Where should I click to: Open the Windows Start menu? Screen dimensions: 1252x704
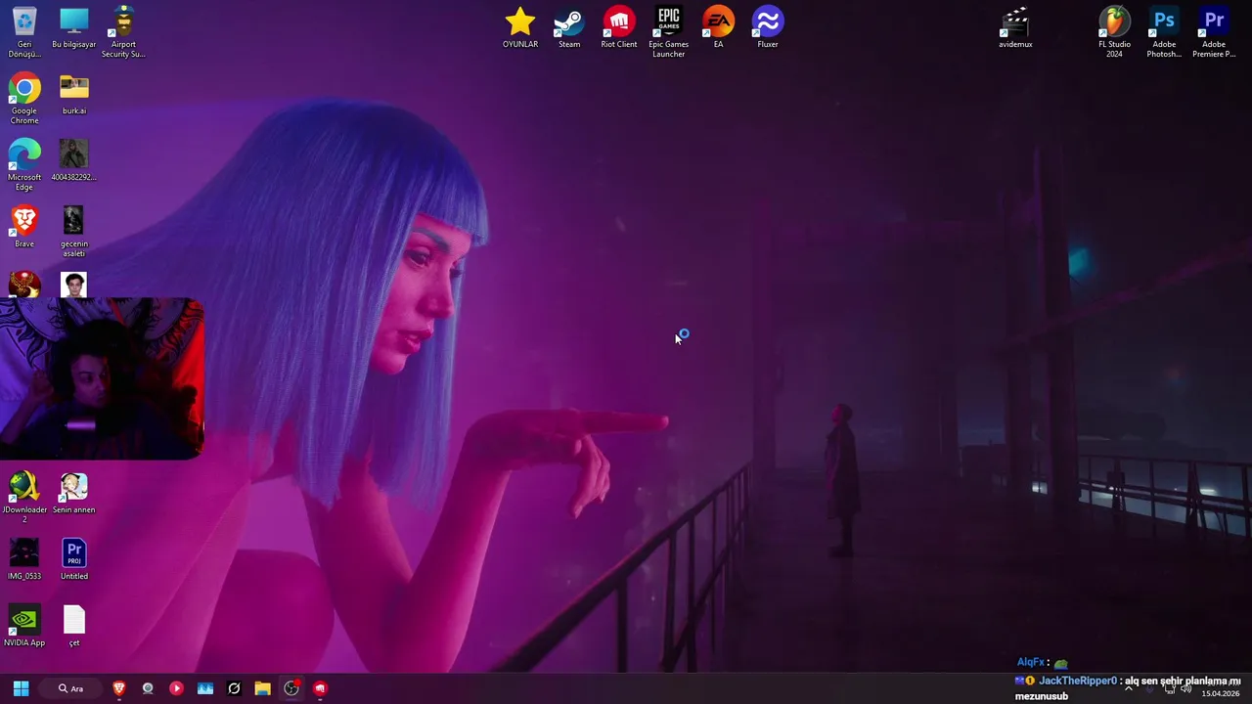[x=21, y=688]
